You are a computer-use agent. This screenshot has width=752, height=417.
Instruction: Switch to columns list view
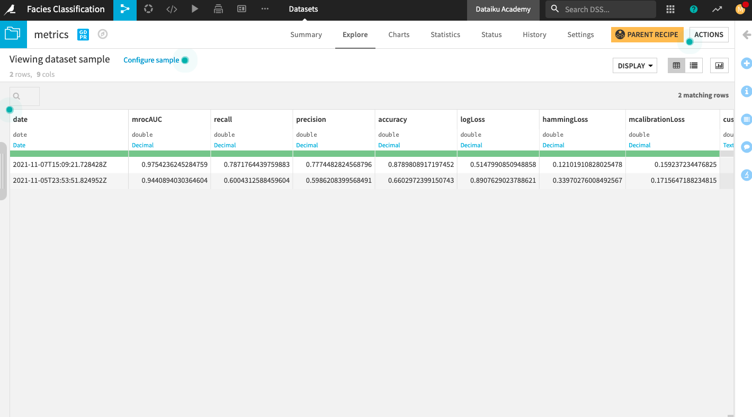coord(693,66)
